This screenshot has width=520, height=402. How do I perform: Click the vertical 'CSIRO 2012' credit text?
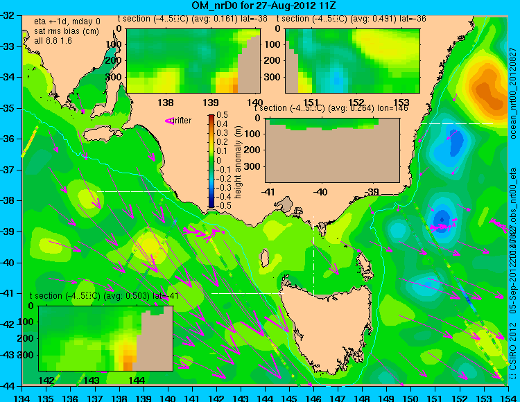tap(513, 347)
